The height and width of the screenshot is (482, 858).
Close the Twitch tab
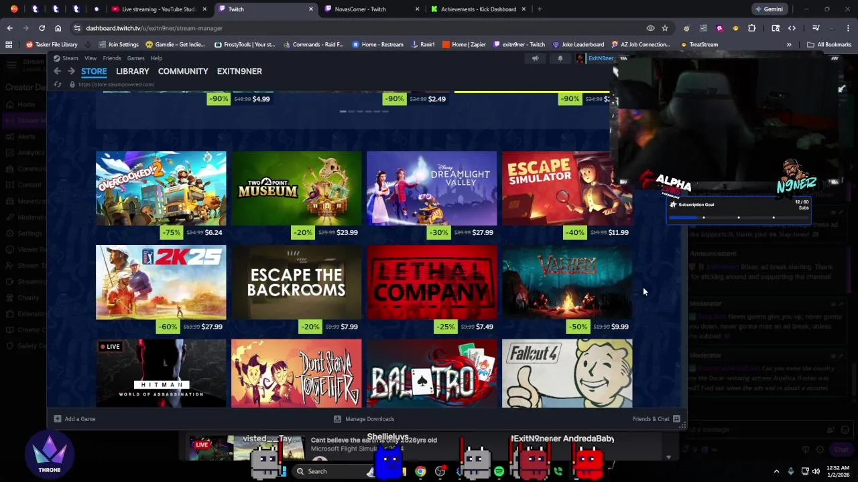(311, 9)
